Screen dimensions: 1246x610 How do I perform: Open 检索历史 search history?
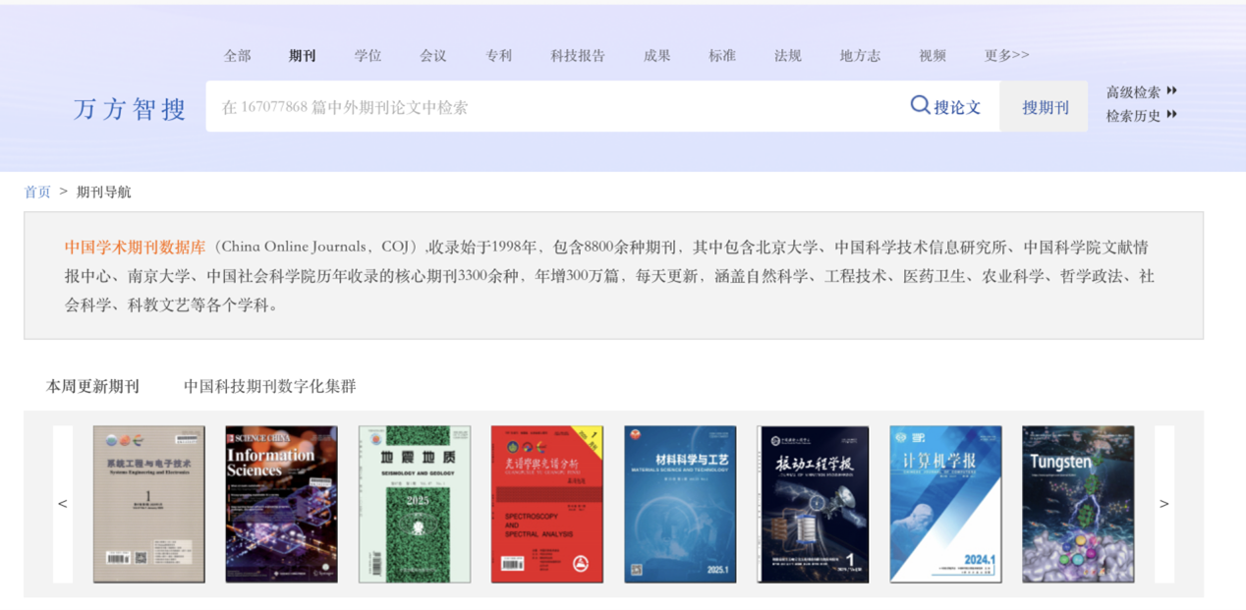(x=1141, y=115)
